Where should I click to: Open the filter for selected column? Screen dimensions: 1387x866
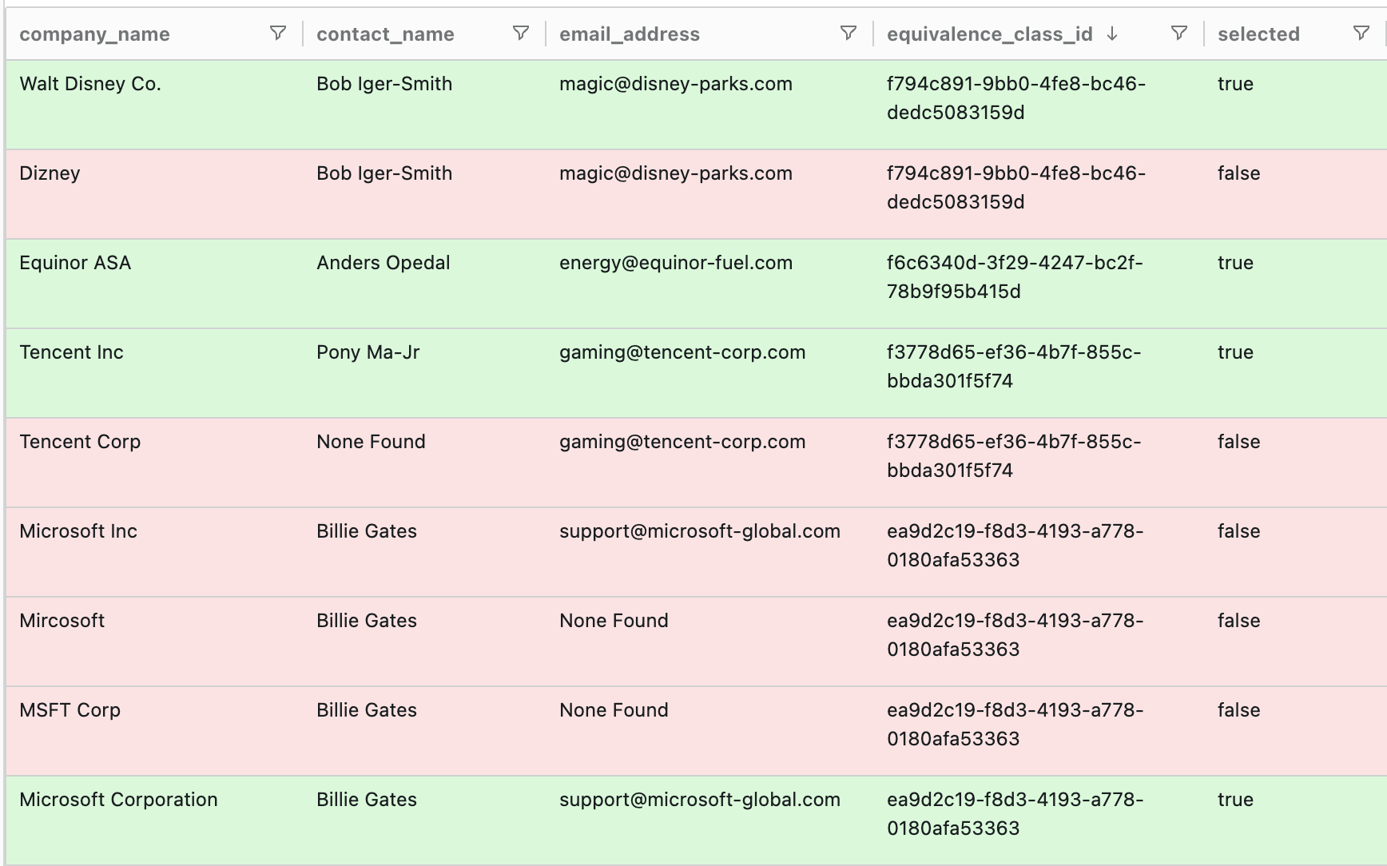(x=1361, y=33)
